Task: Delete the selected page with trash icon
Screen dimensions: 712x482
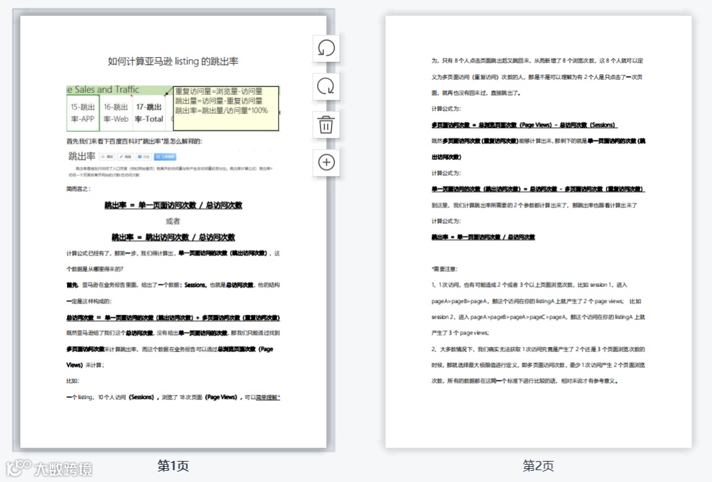Action: pyautogui.click(x=326, y=125)
